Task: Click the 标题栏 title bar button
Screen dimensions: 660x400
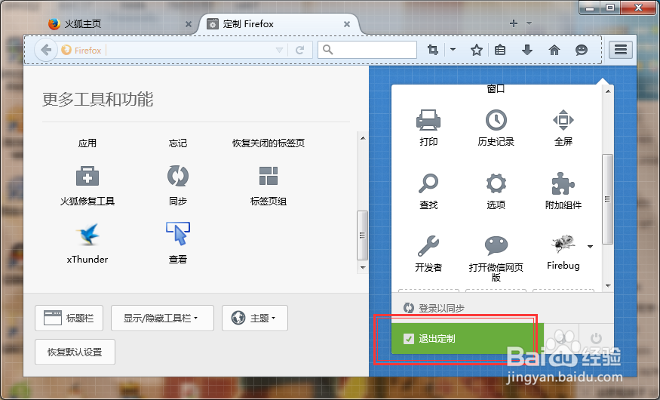Action: (x=69, y=318)
